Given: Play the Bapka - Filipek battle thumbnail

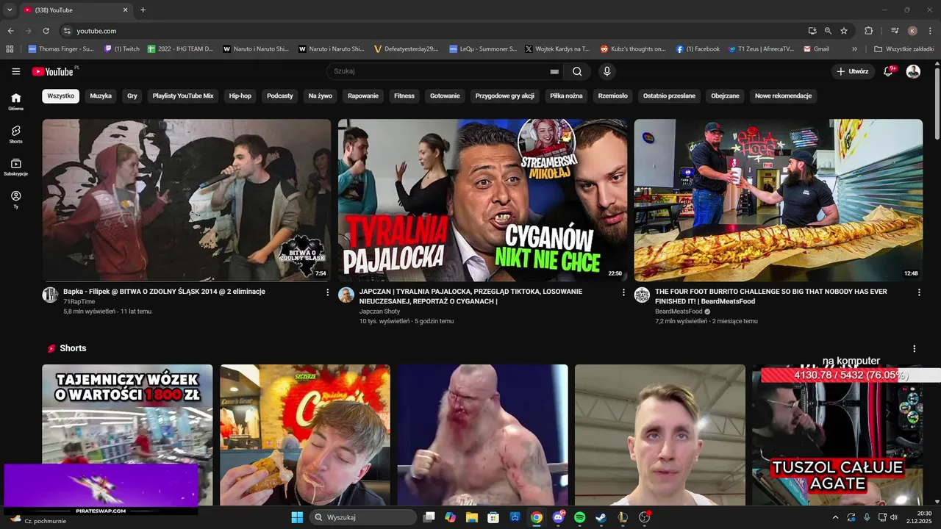Looking at the screenshot, I should [x=187, y=200].
